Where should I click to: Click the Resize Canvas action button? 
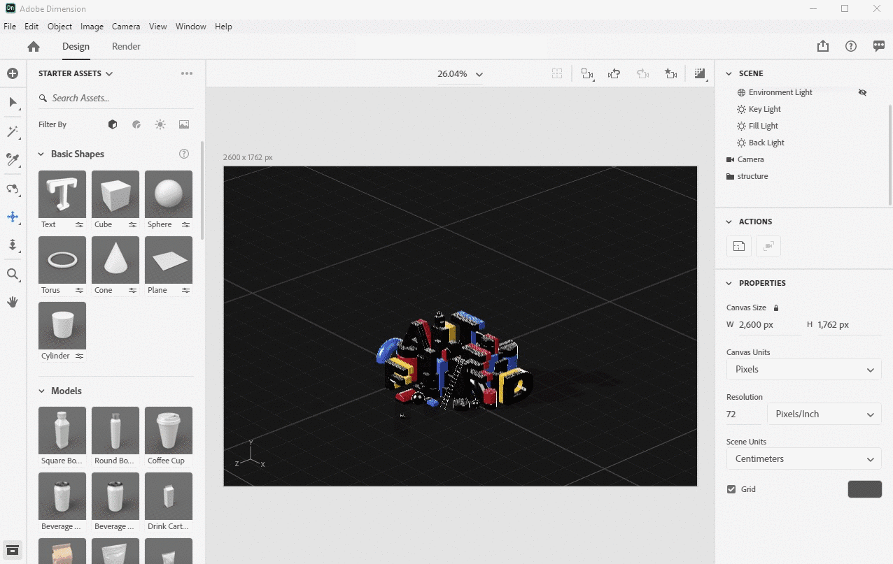[738, 246]
